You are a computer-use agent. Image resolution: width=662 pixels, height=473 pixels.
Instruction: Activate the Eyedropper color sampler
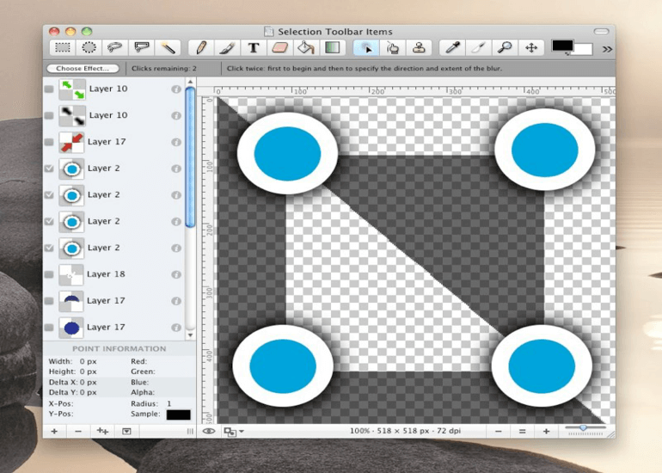pyautogui.click(x=451, y=48)
